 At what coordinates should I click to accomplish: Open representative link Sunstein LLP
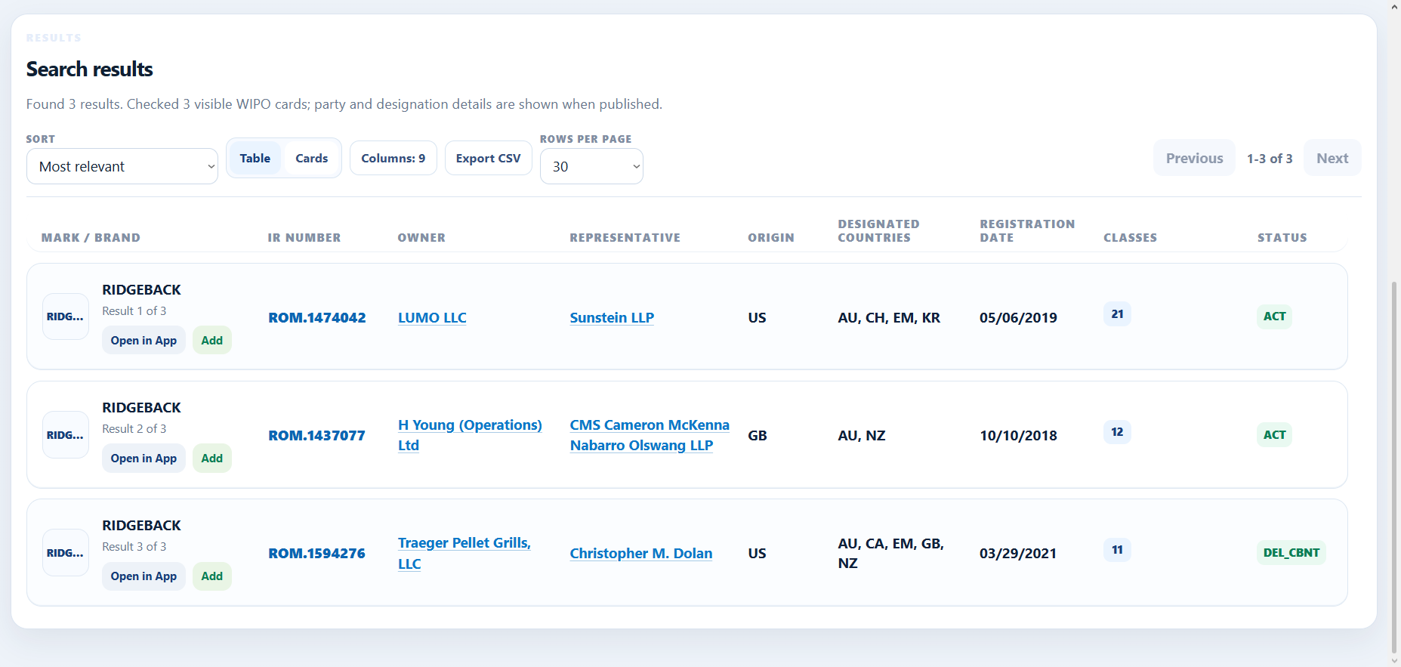pyautogui.click(x=612, y=318)
